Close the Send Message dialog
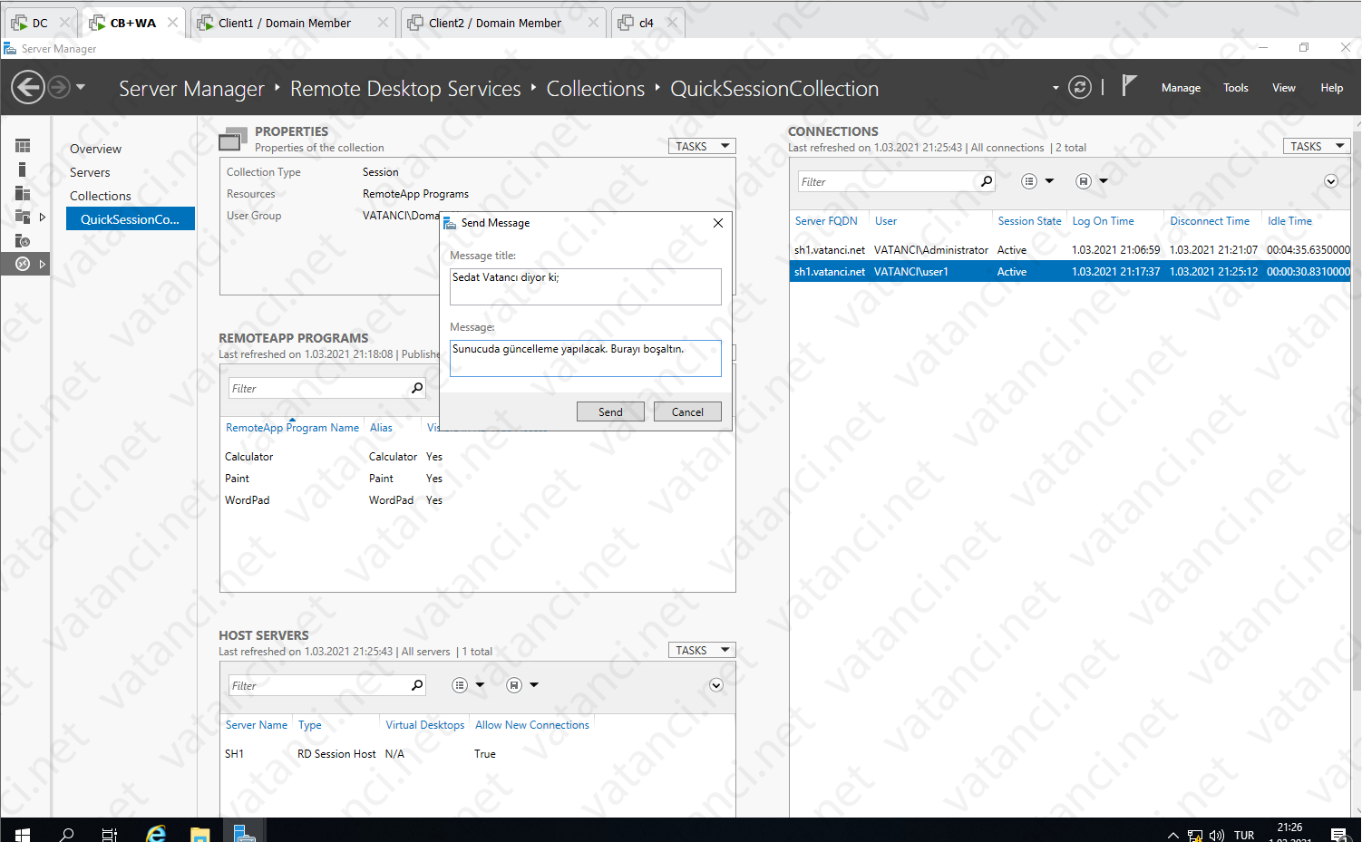The image size is (1362, 842). coord(718,223)
